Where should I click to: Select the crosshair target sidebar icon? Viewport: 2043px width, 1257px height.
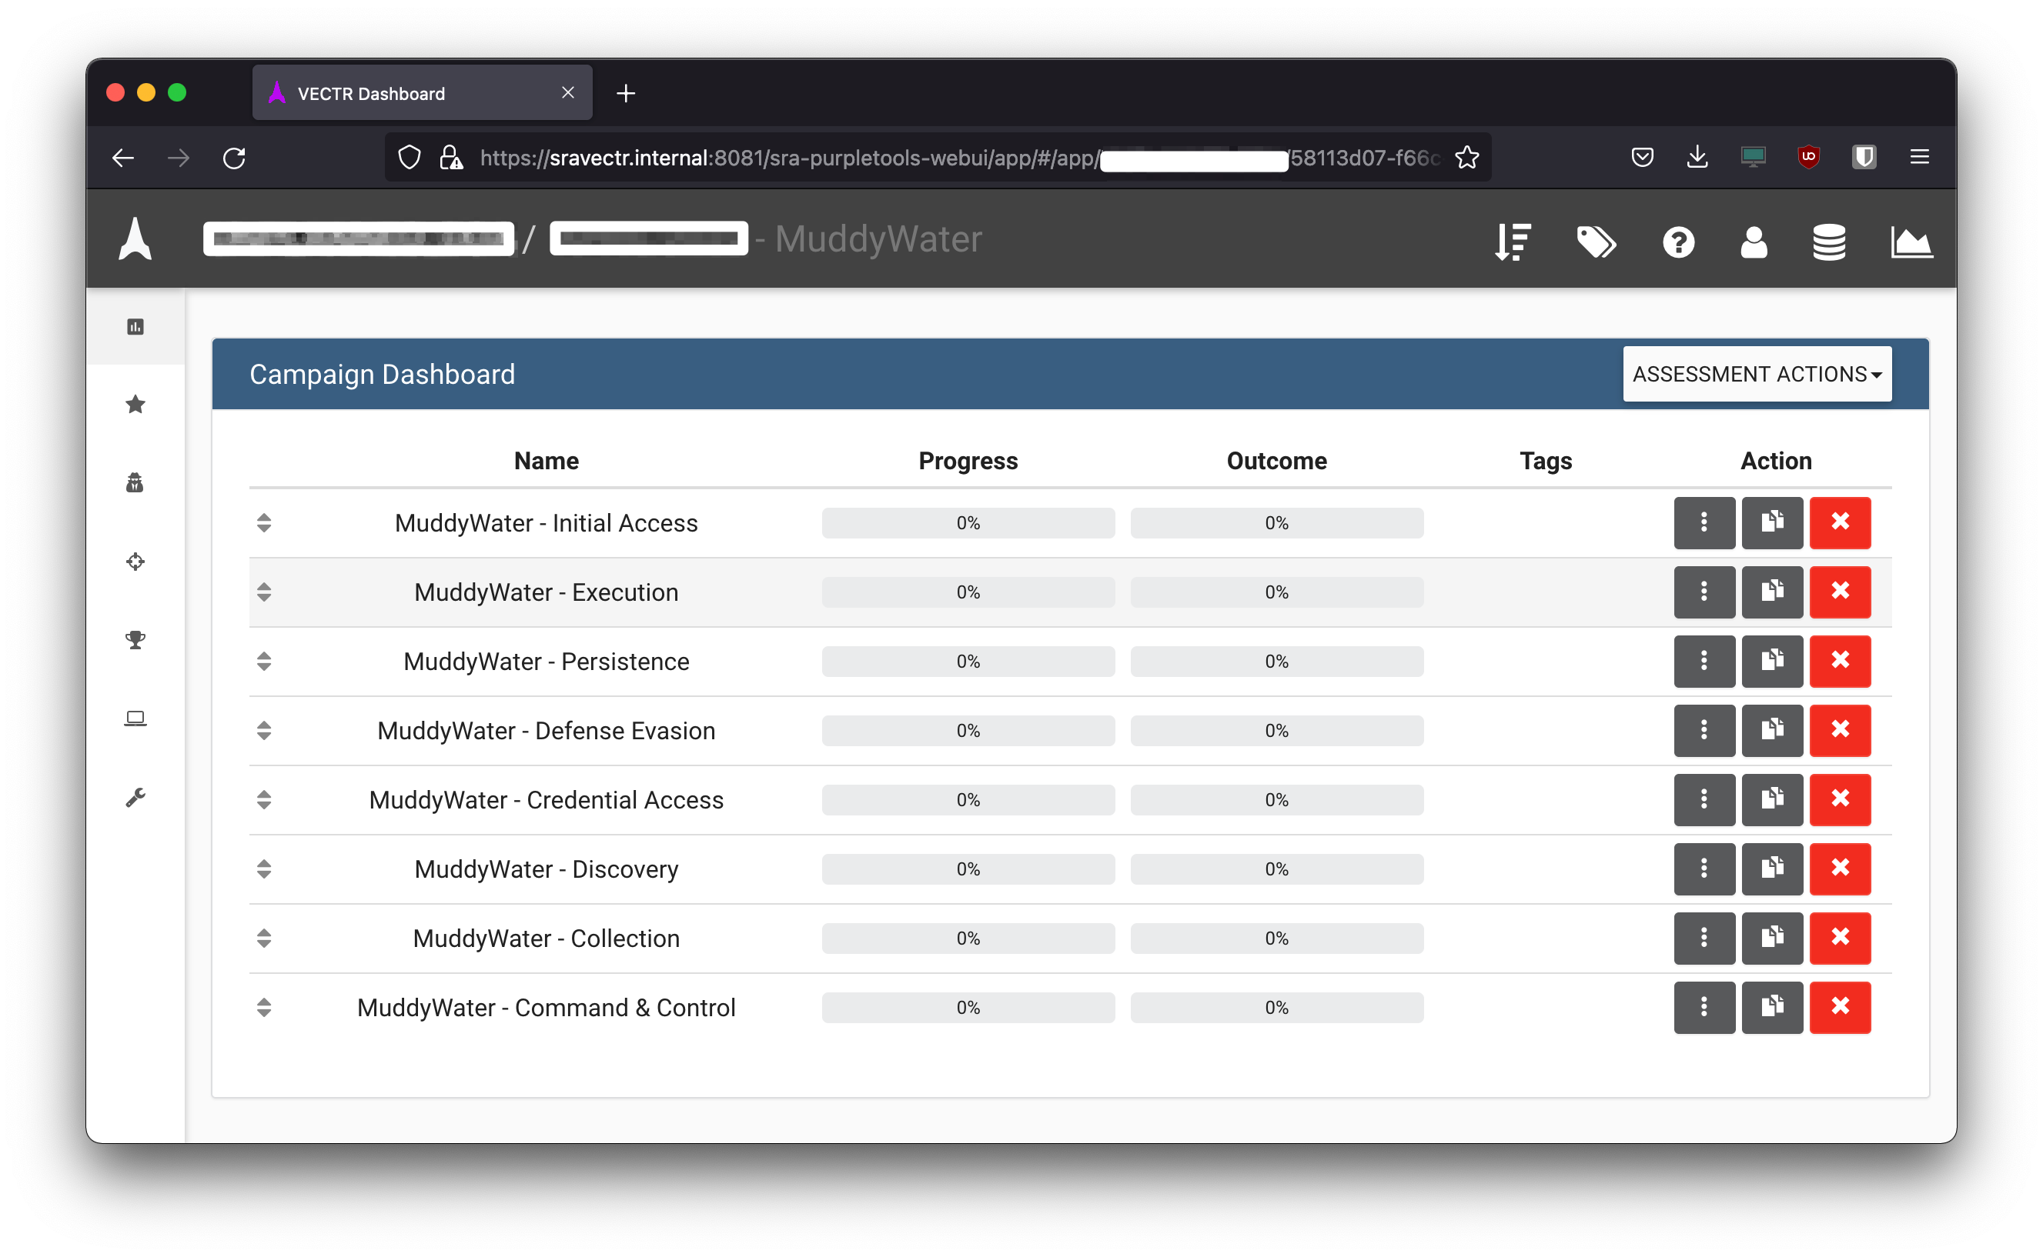(135, 561)
